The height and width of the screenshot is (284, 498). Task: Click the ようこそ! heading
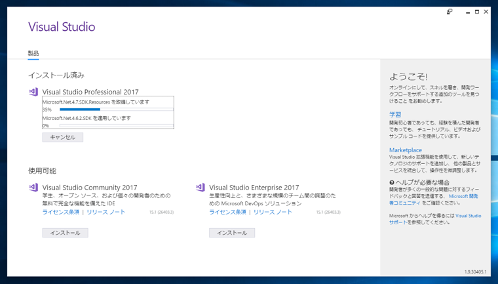[x=408, y=77]
